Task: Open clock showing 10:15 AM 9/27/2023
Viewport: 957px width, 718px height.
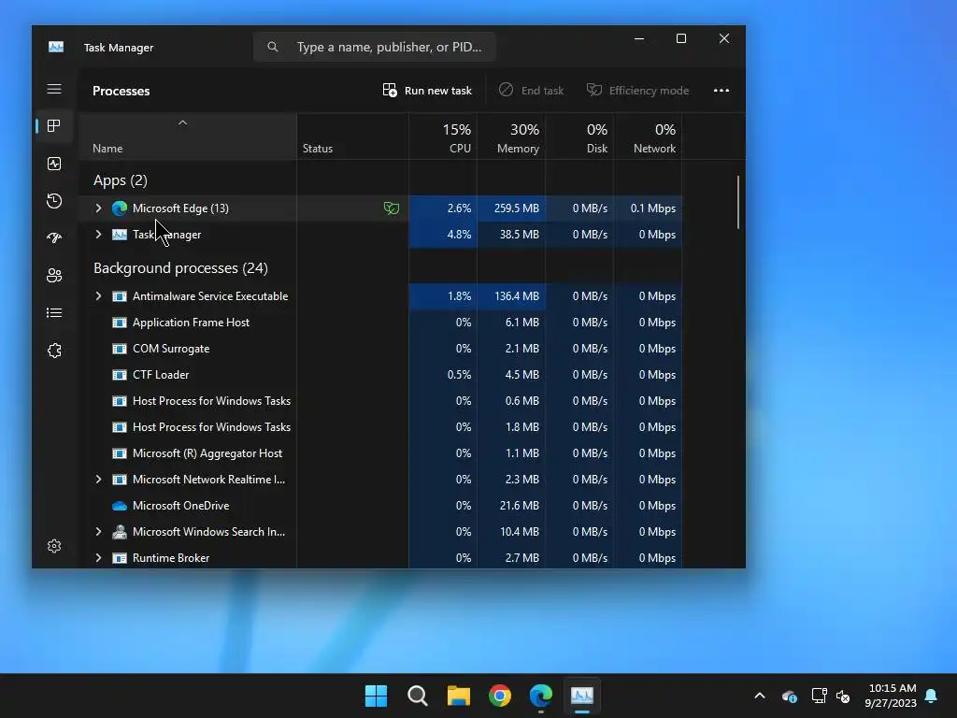Action: tap(891, 696)
